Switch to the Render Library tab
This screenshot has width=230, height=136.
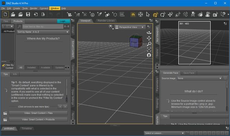point(106,21)
